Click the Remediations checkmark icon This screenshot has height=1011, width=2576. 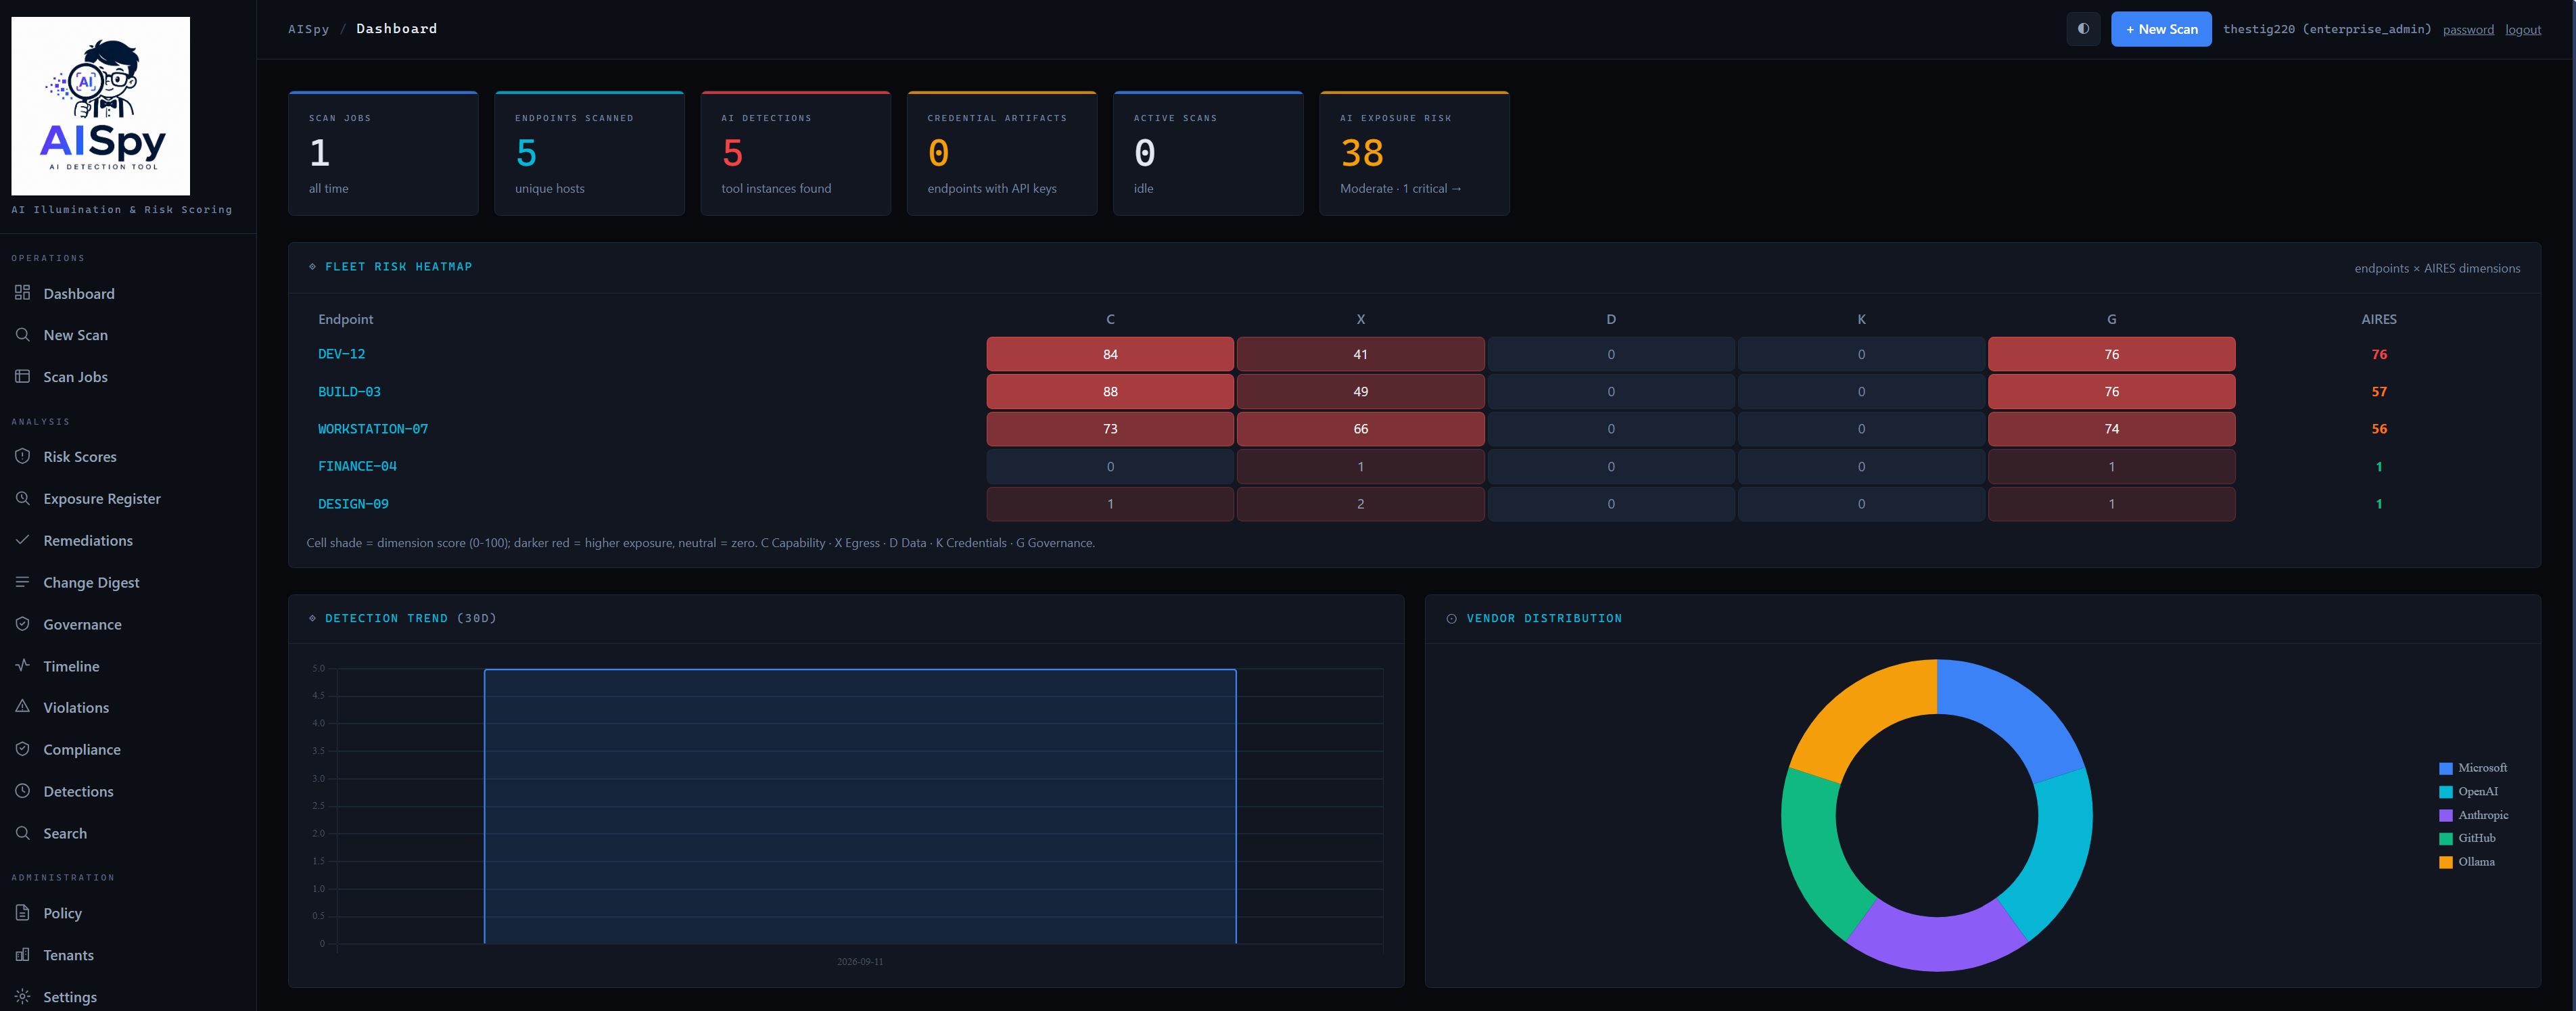coord(22,540)
